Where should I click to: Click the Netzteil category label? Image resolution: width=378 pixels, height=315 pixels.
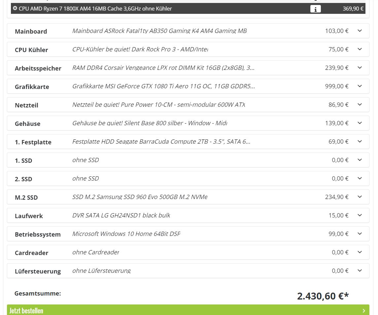click(x=26, y=105)
